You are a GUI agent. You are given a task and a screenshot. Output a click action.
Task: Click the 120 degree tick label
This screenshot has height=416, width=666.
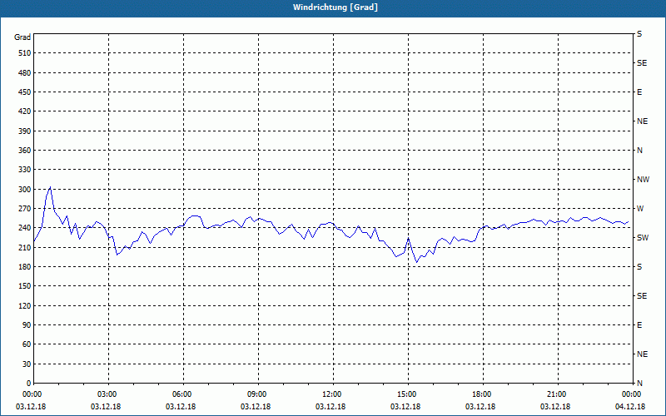point(25,305)
